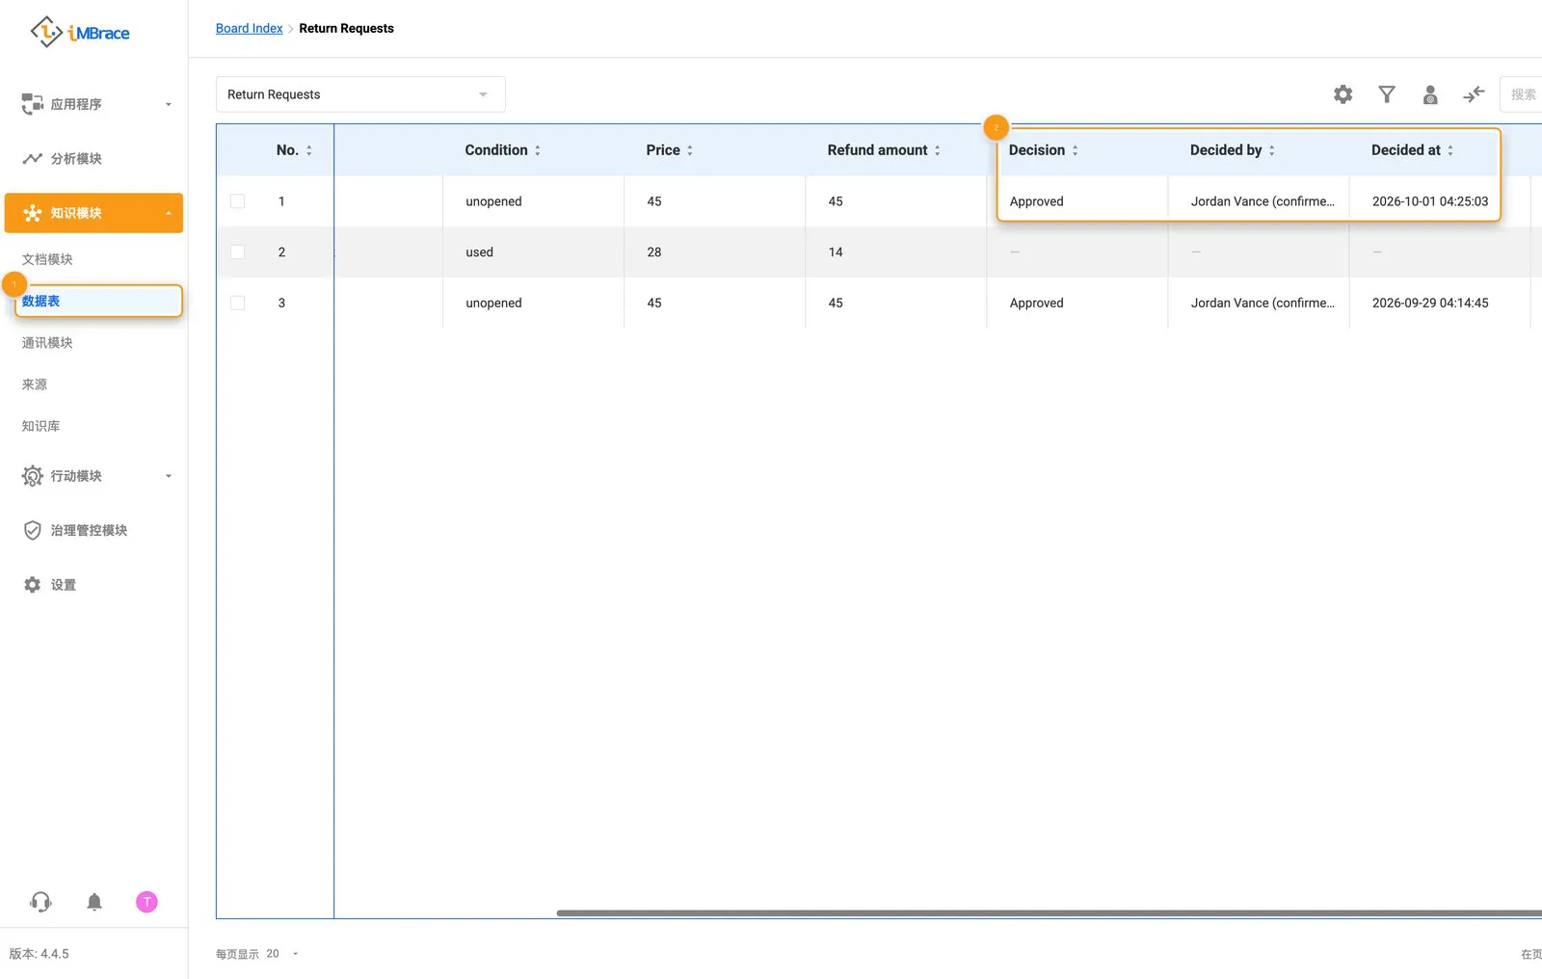Open the rows-per-page 20 dropdown
This screenshot has height=979, width=1542.
(x=282, y=954)
